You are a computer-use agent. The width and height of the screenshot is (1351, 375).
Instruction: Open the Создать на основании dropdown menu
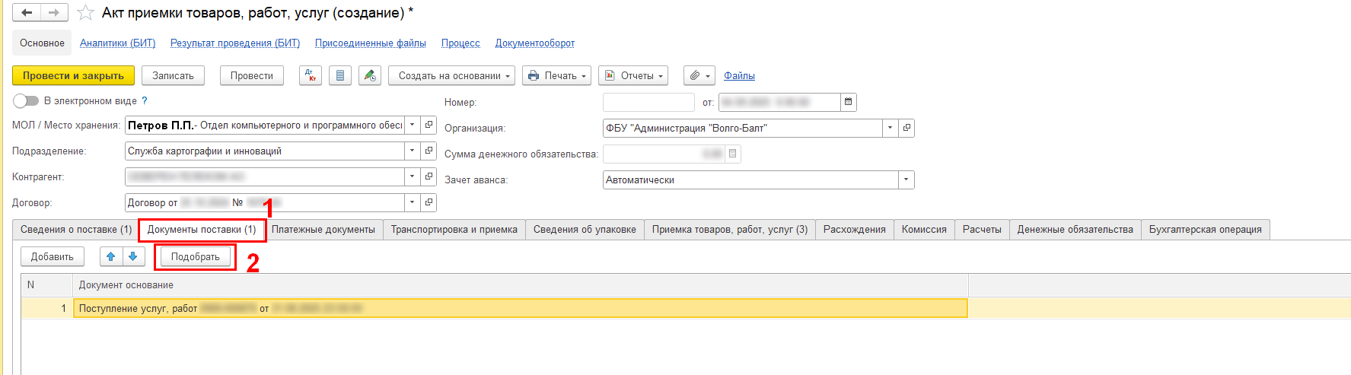coord(452,76)
